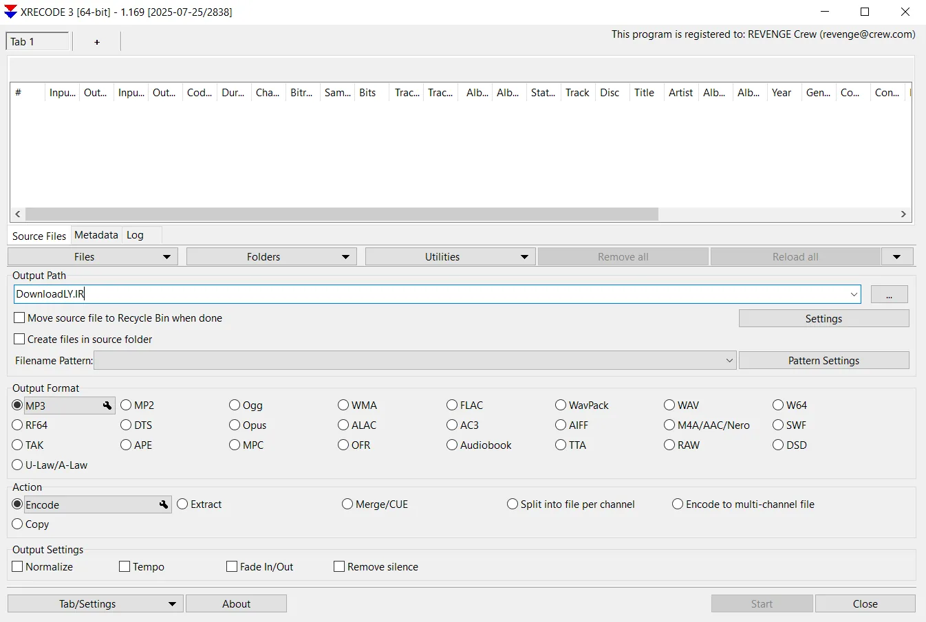Open MP3 encoder settings wrench icon
The height and width of the screenshot is (622, 926).
pyautogui.click(x=107, y=406)
